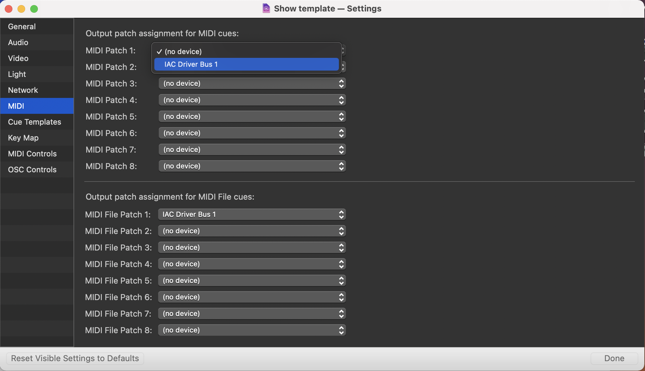Switch to Audio settings section
Screen dimensions: 645x371
(x=18, y=42)
